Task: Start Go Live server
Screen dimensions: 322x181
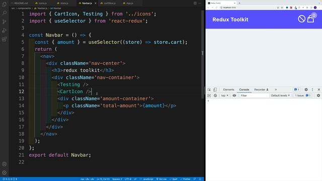Action: pos(162,179)
